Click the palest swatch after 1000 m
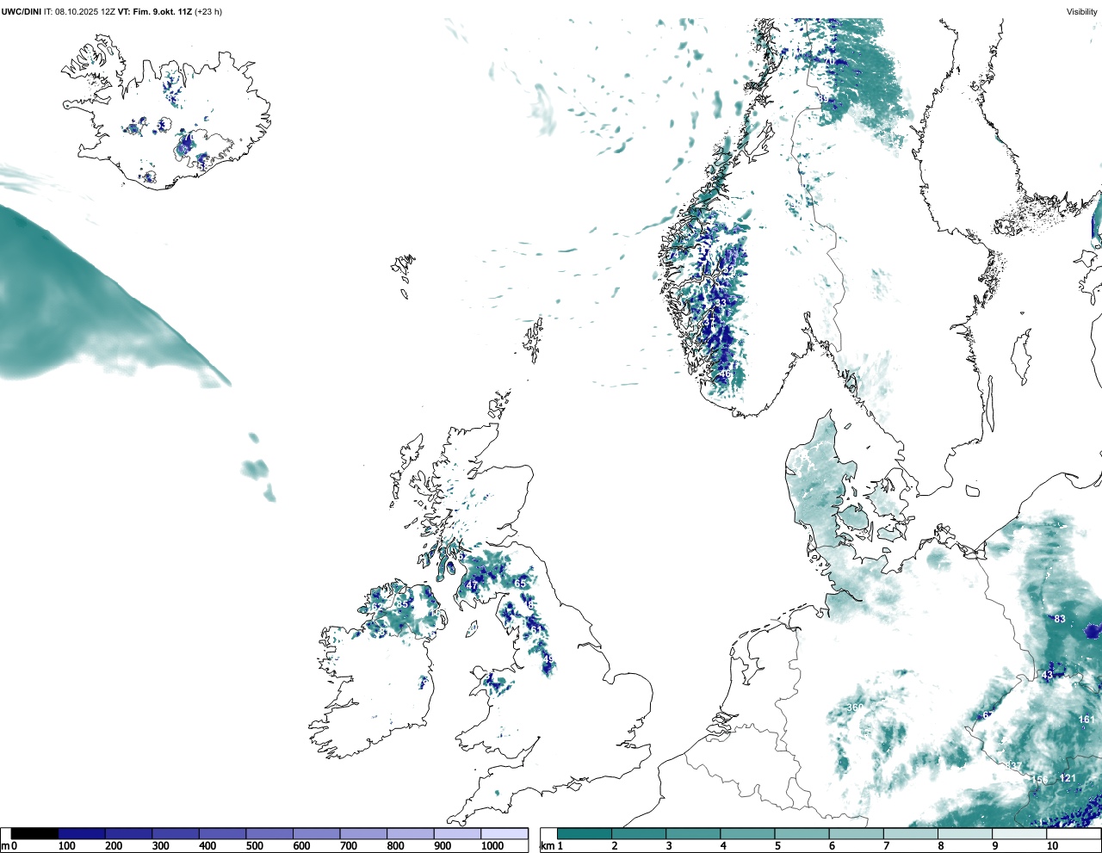1102x853 pixels. 504,834
